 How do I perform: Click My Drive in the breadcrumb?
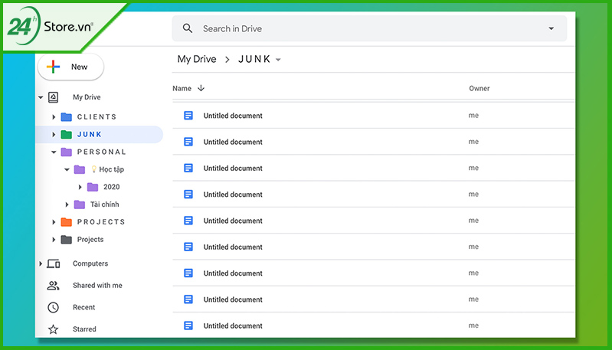point(197,59)
